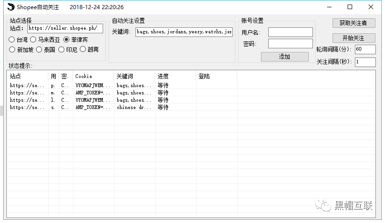Click the 用 column header
Image resolution: width=385 pixels, height=223 pixels.
point(53,76)
